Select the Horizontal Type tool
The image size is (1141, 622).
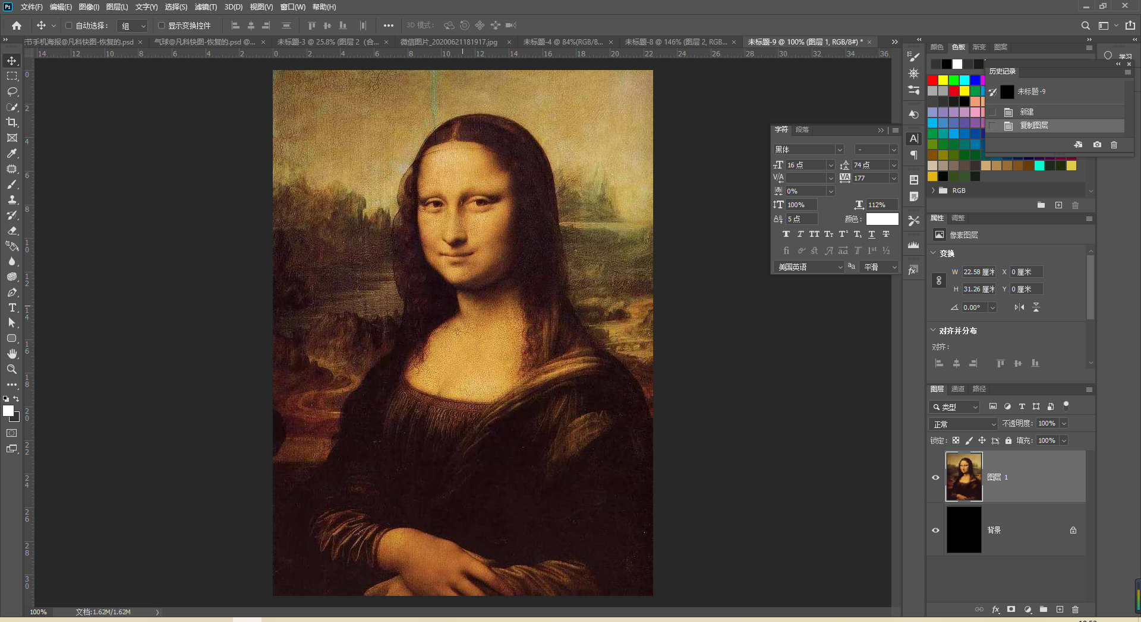coord(12,307)
